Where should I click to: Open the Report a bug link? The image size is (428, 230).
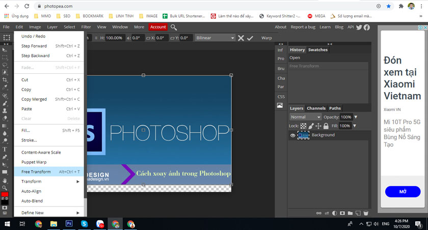pyautogui.click(x=303, y=27)
